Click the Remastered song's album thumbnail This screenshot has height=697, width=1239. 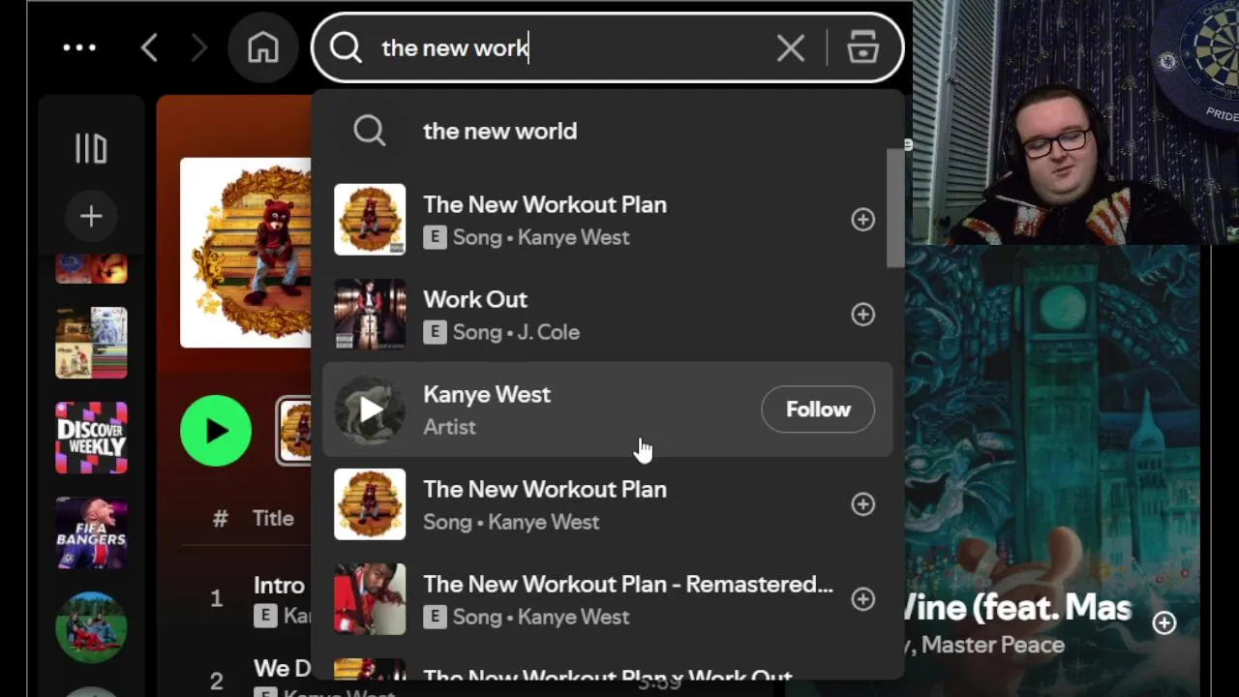pos(370,599)
